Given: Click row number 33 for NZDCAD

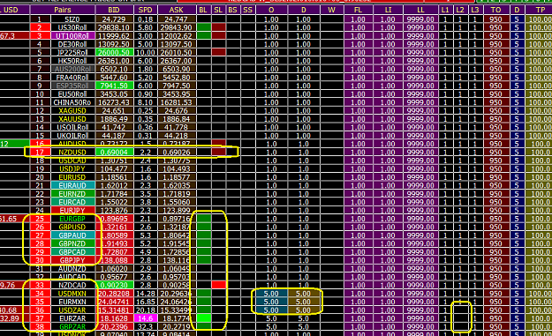Looking at the screenshot, I should point(40,285).
